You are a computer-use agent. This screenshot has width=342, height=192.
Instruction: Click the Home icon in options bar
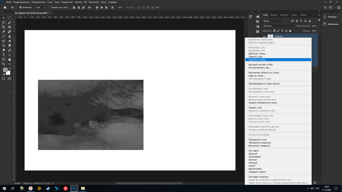(x=5, y=7)
